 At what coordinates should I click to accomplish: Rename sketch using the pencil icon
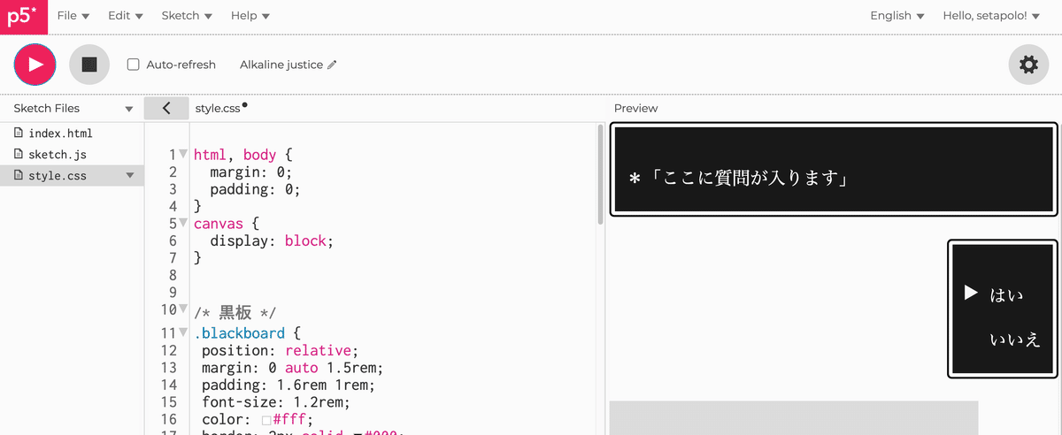tap(332, 65)
